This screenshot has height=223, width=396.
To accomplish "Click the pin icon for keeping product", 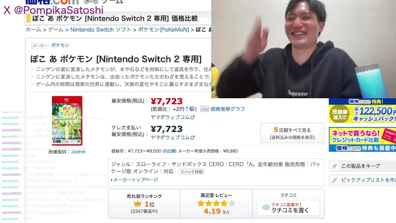I will [334, 166].
